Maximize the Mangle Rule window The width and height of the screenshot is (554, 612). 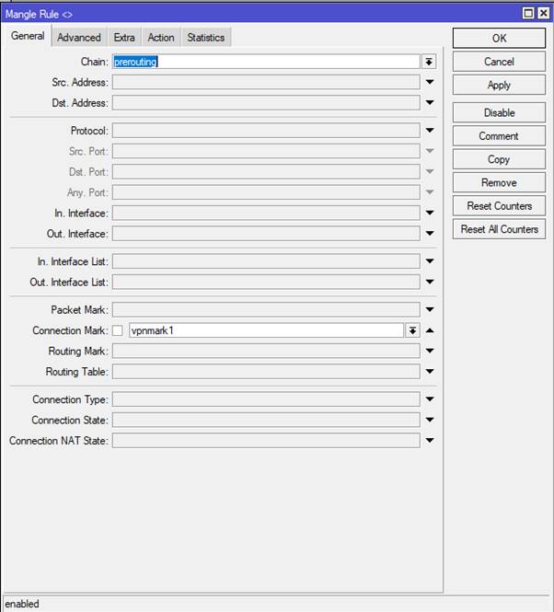pyautogui.click(x=528, y=14)
